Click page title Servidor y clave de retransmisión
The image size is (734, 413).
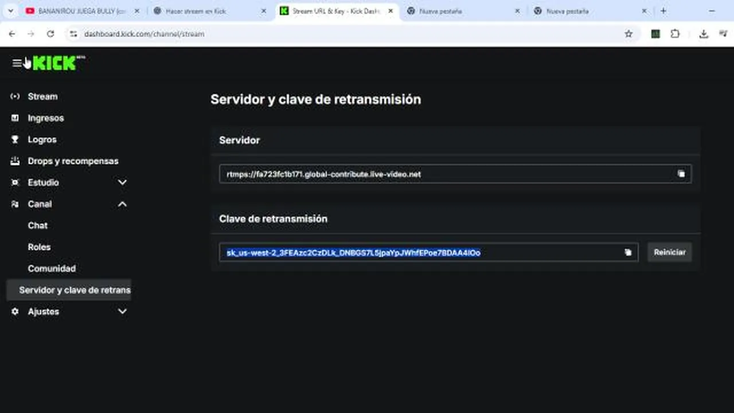315,99
